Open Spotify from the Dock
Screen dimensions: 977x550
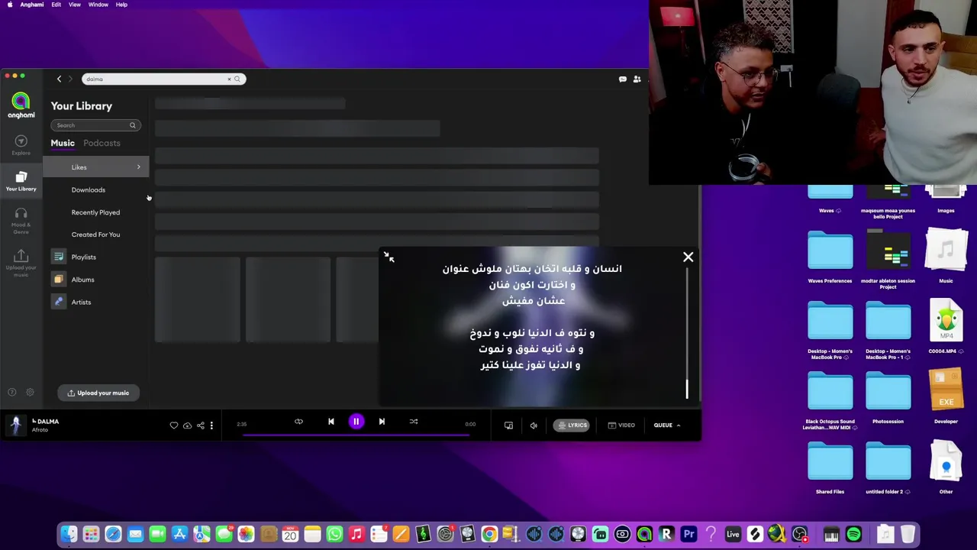point(853,534)
